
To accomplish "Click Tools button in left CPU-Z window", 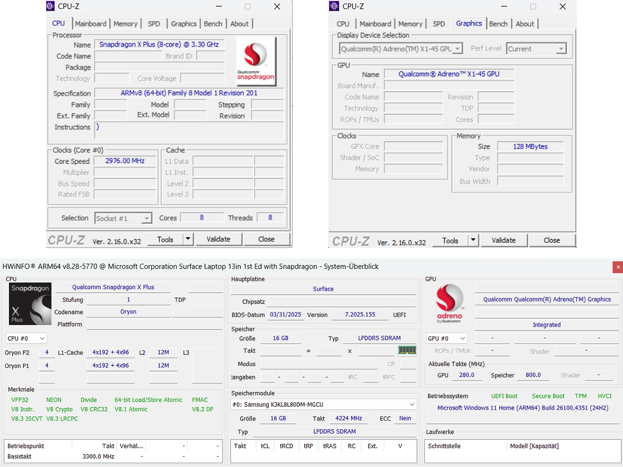I will click(165, 239).
